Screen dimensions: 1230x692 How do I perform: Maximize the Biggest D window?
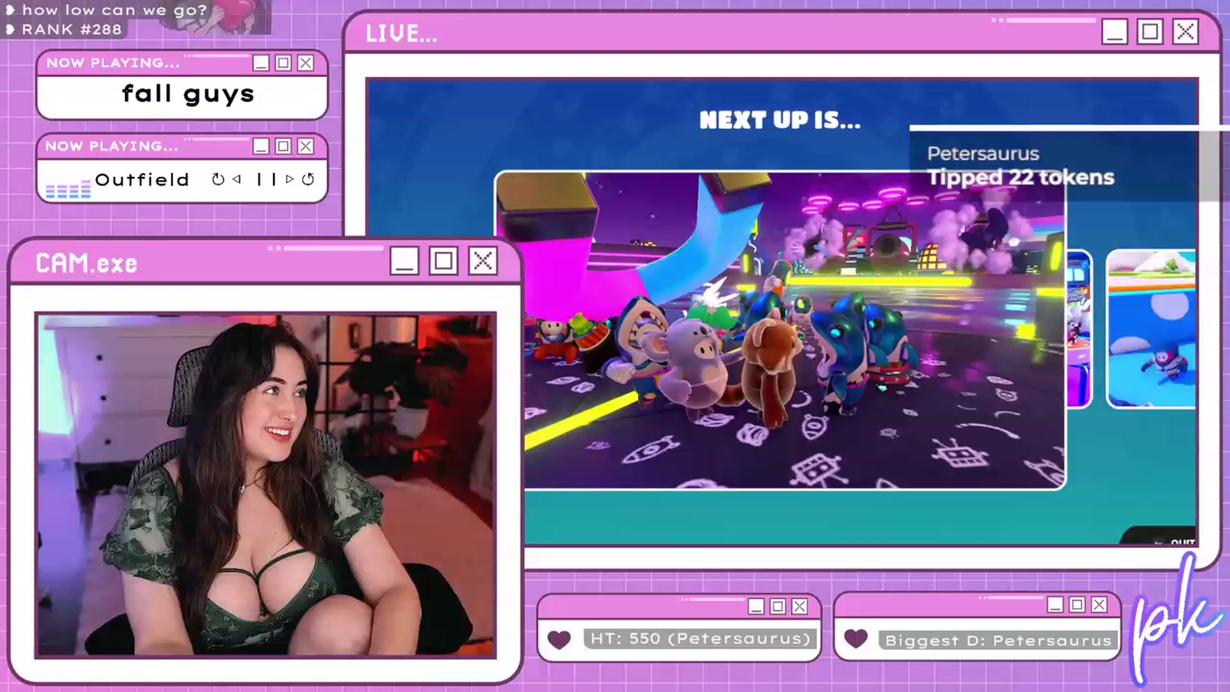coord(1078,604)
